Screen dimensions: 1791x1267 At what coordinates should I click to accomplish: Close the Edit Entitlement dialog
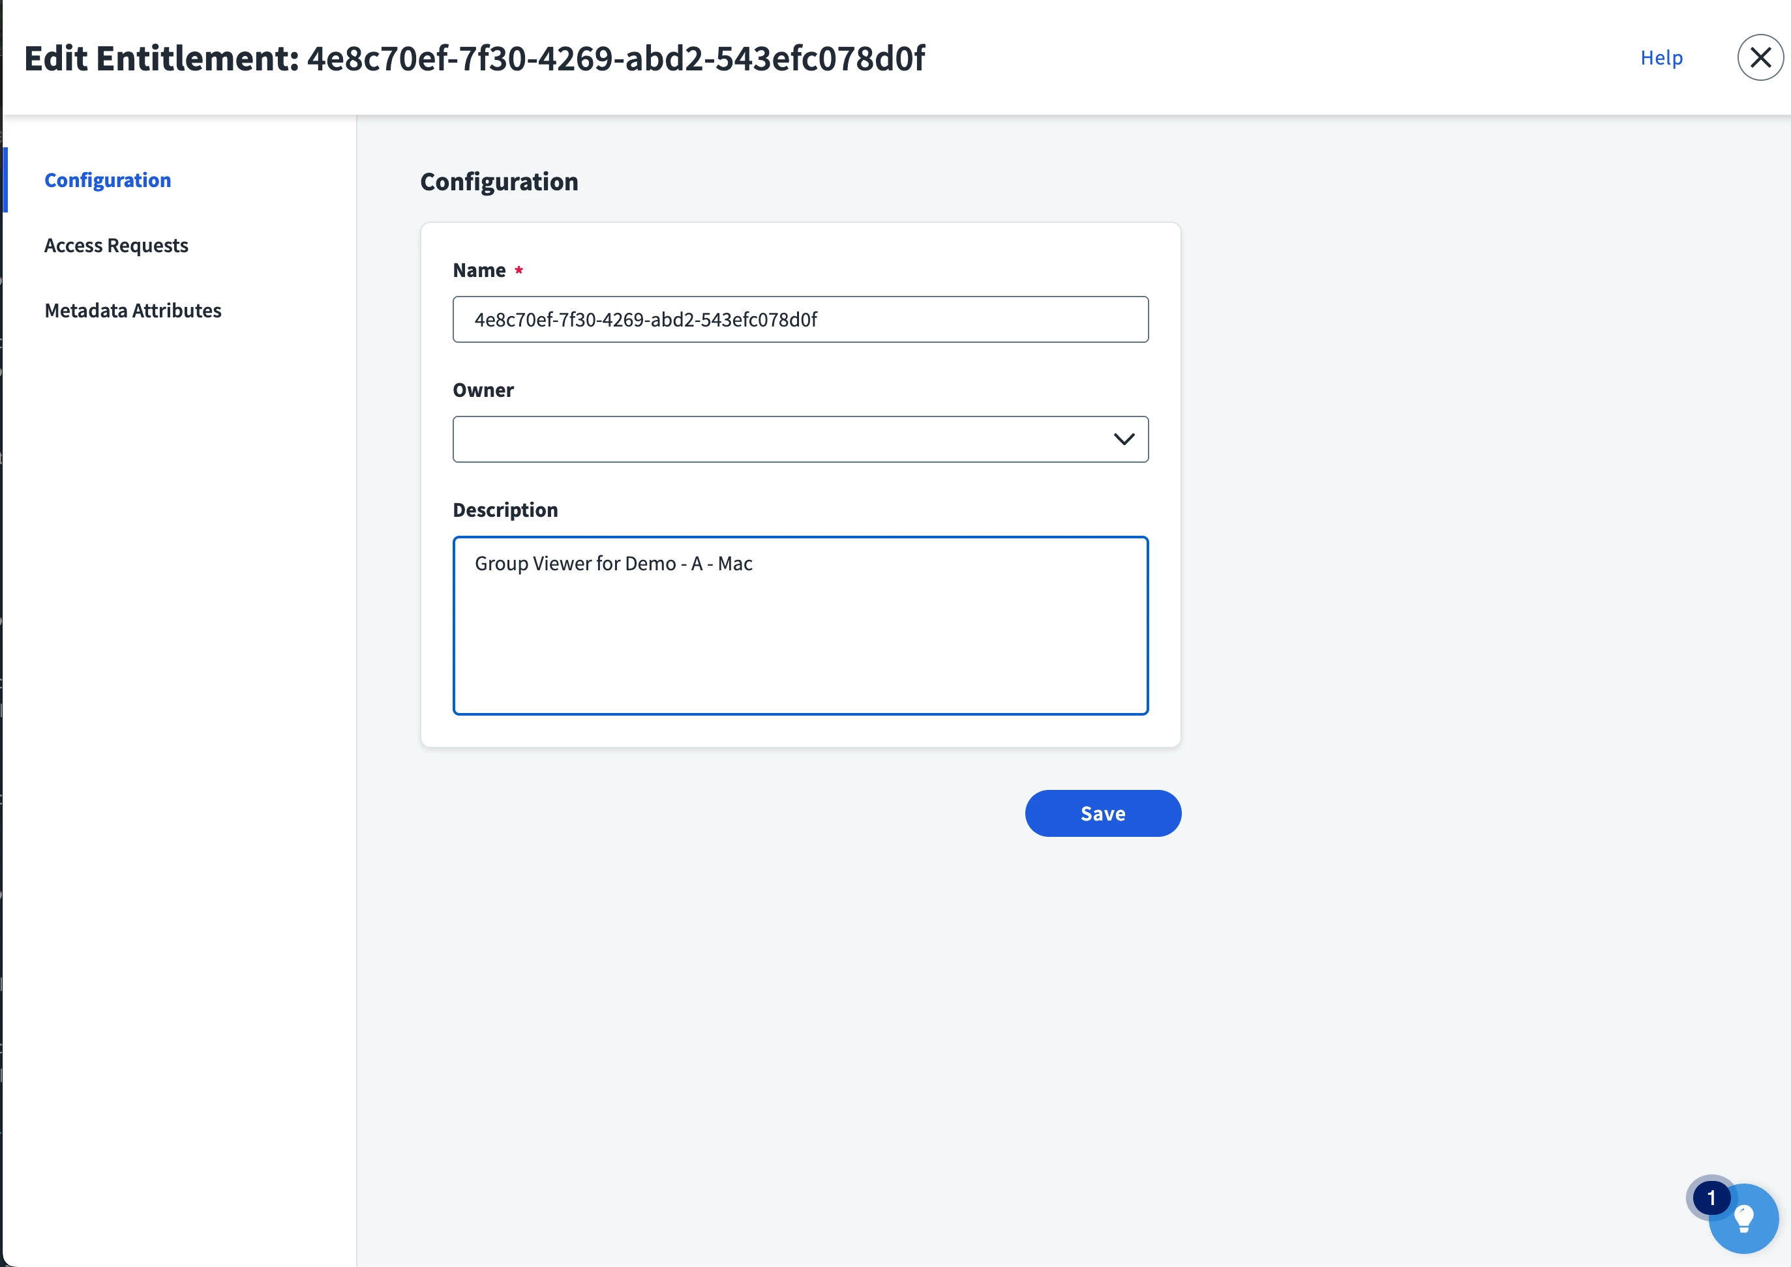pyautogui.click(x=1760, y=58)
